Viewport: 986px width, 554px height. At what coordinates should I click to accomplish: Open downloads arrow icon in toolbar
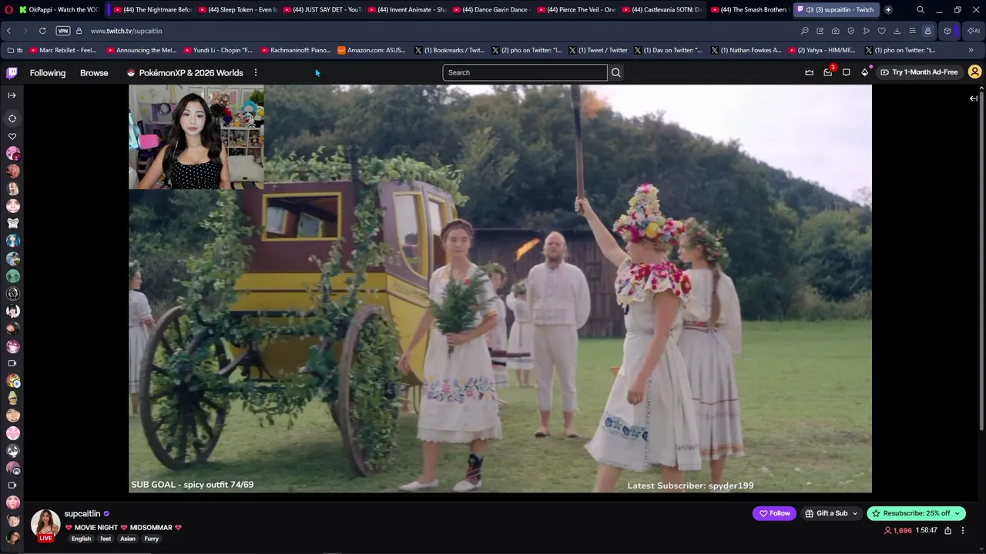tap(897, 31)
